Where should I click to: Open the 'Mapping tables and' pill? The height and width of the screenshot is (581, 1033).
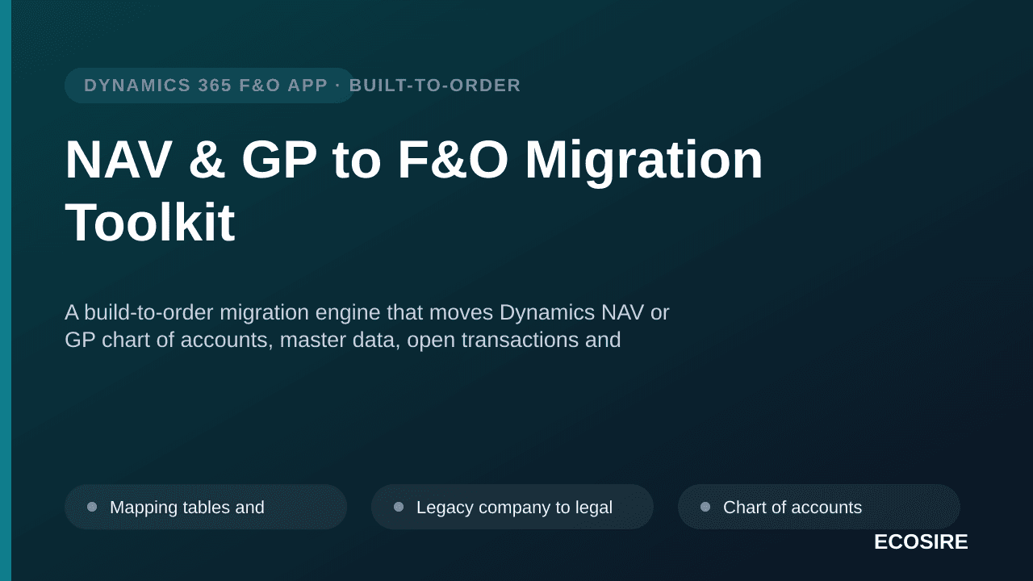(x=206, y=507)
